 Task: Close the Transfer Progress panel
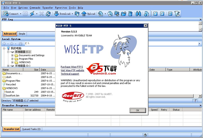201,106
